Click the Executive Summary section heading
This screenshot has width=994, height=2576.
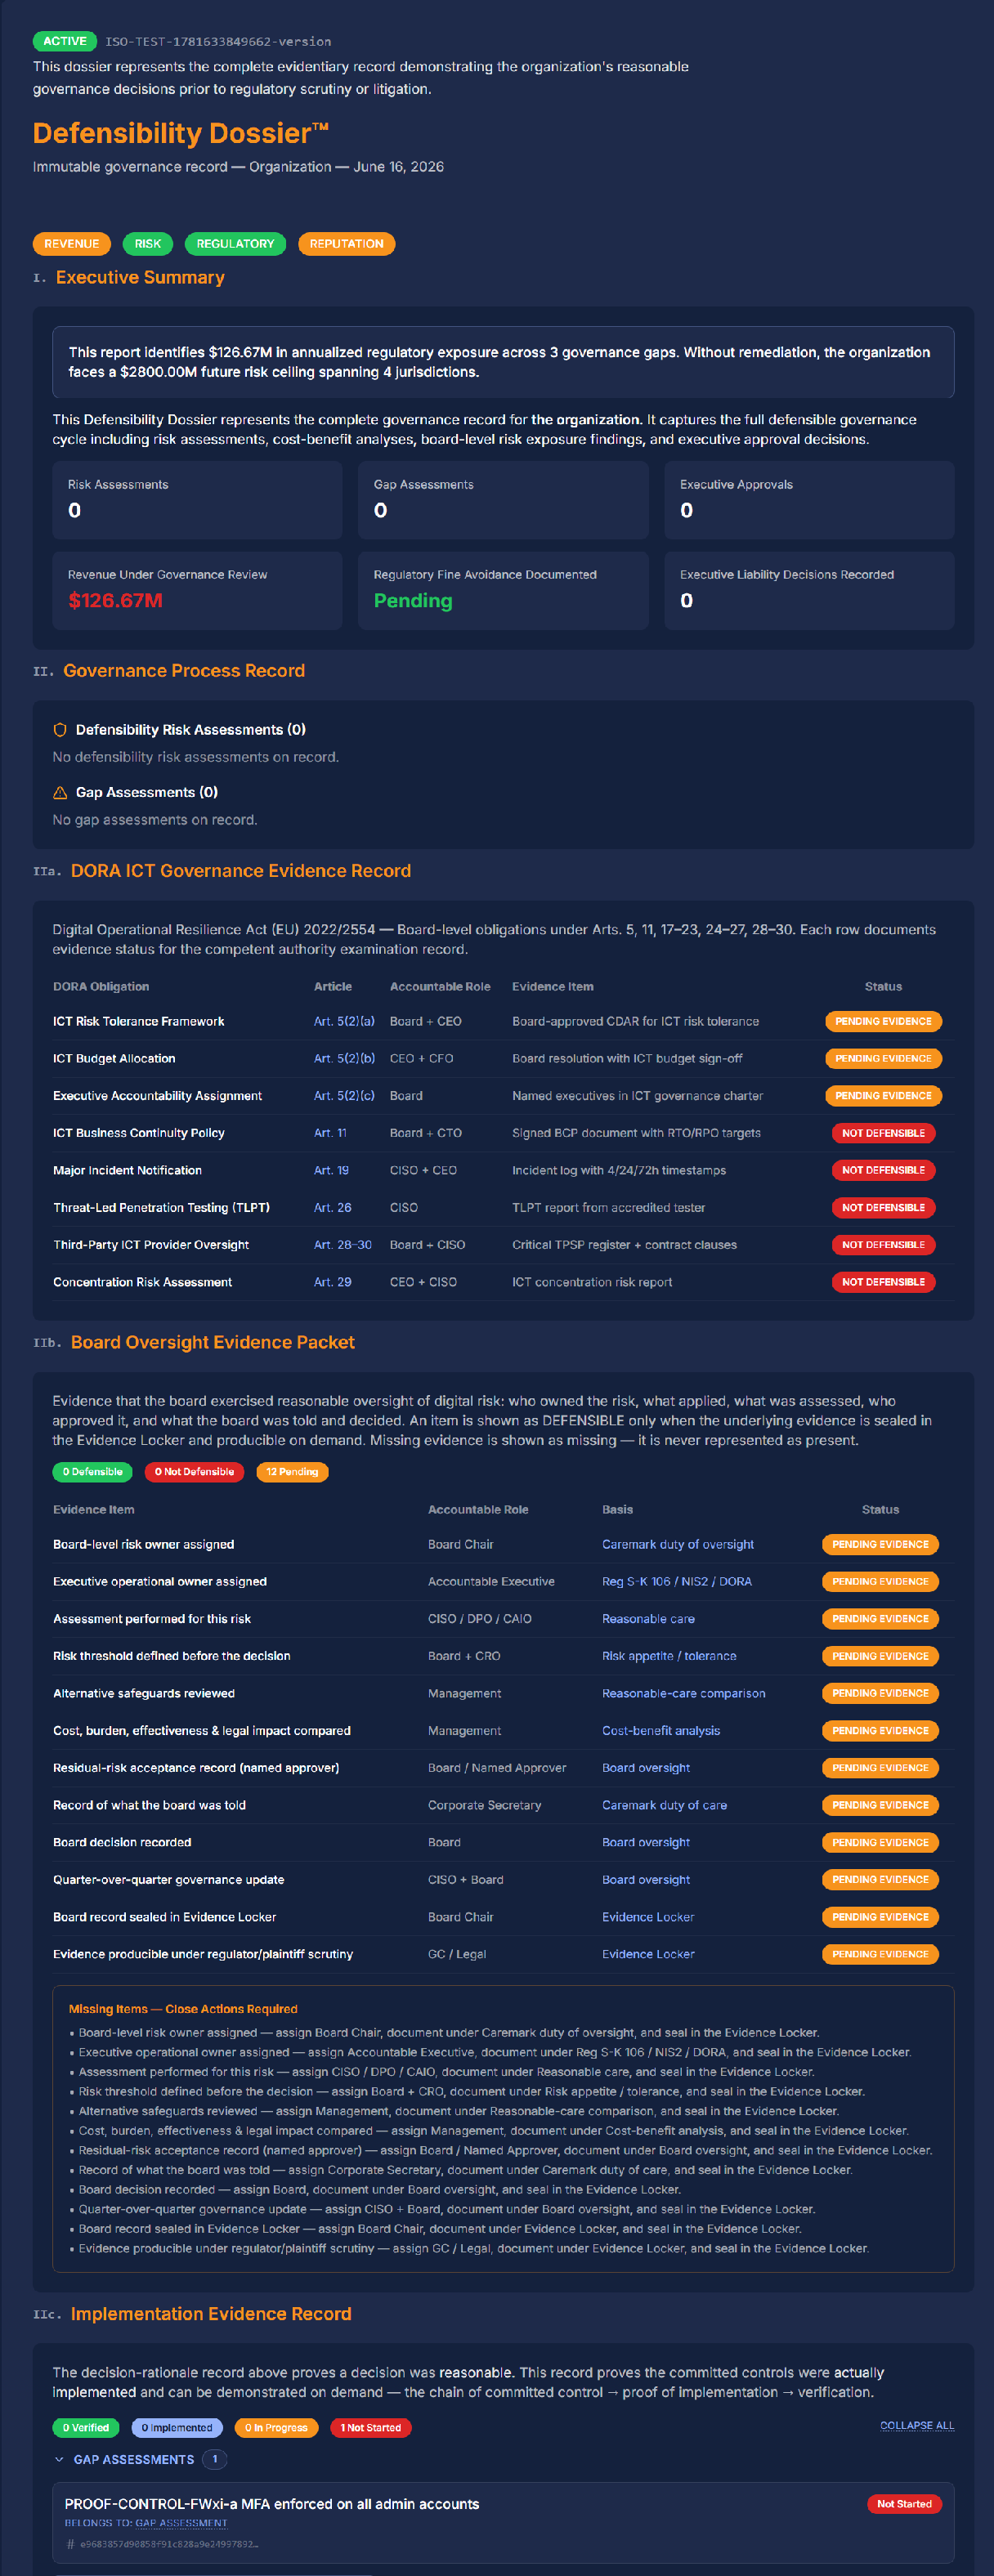pyautogui.click(x=140, y=277)
